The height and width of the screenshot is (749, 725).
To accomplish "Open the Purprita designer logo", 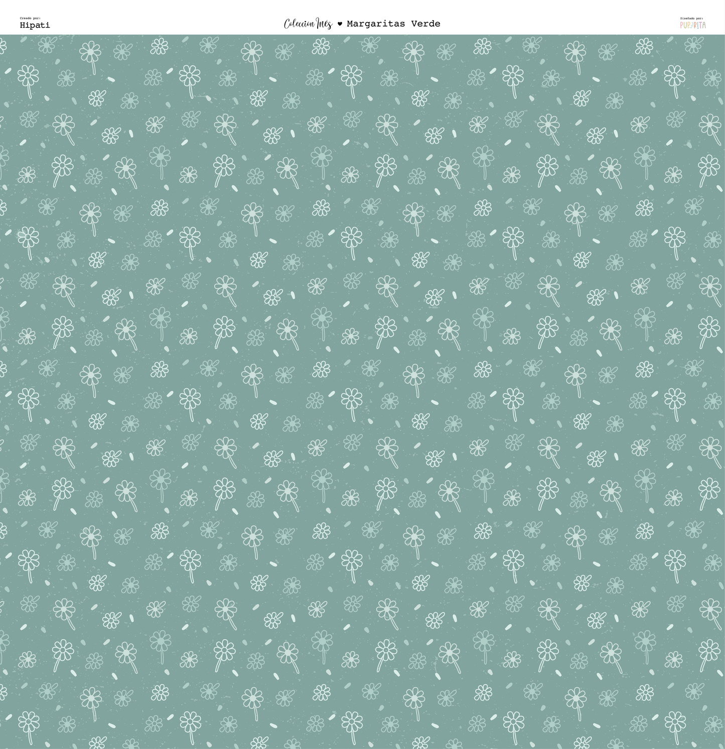I will (x=693, y=25).
